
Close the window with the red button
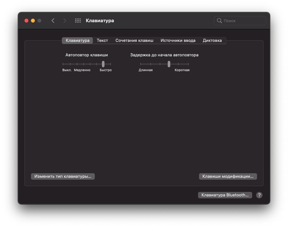pyautogui.click(x=26, y=21)
